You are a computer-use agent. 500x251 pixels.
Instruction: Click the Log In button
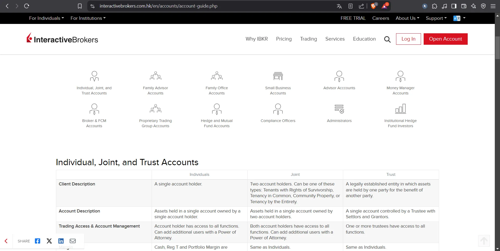pos(408,39)
